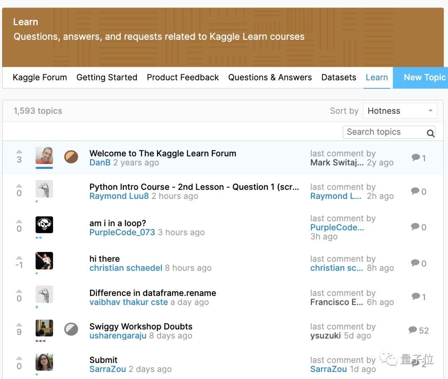Open the Datasets forum tab
The height and width of the screenshot is (379, 448).
coord(339,78)
